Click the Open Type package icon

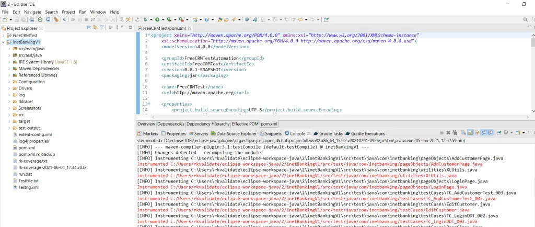click(220, 19)
